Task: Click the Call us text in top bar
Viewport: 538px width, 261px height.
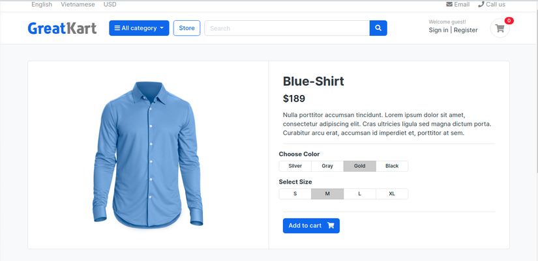Action: (x=496, y=5)
